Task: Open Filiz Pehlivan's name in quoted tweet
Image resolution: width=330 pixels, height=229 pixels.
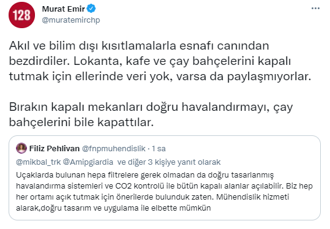Action: point(55,149)
